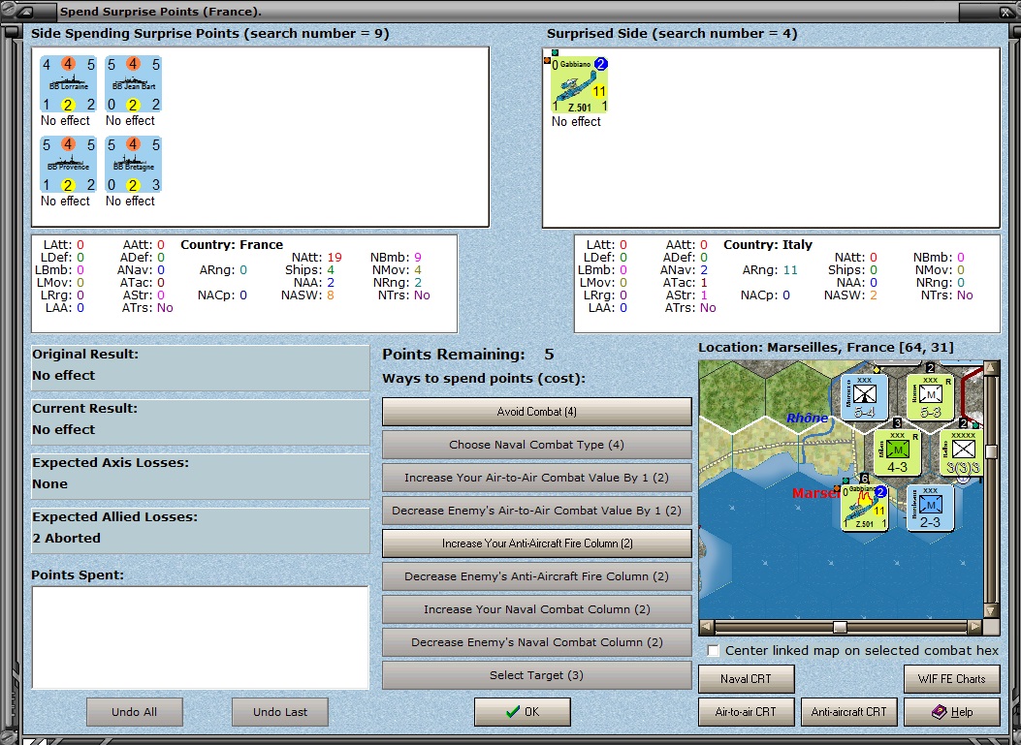Click the 'Rhône' river label on the map
Image resolution: width=1021 pixels, height=745 pixels.
[x=807, y=418]
